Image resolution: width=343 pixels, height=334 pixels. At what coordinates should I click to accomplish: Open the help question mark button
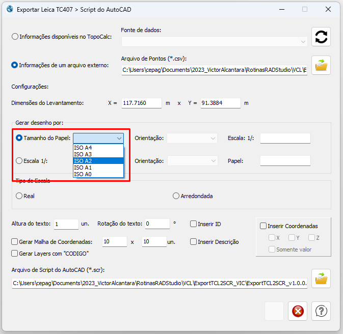pos(321,311)
